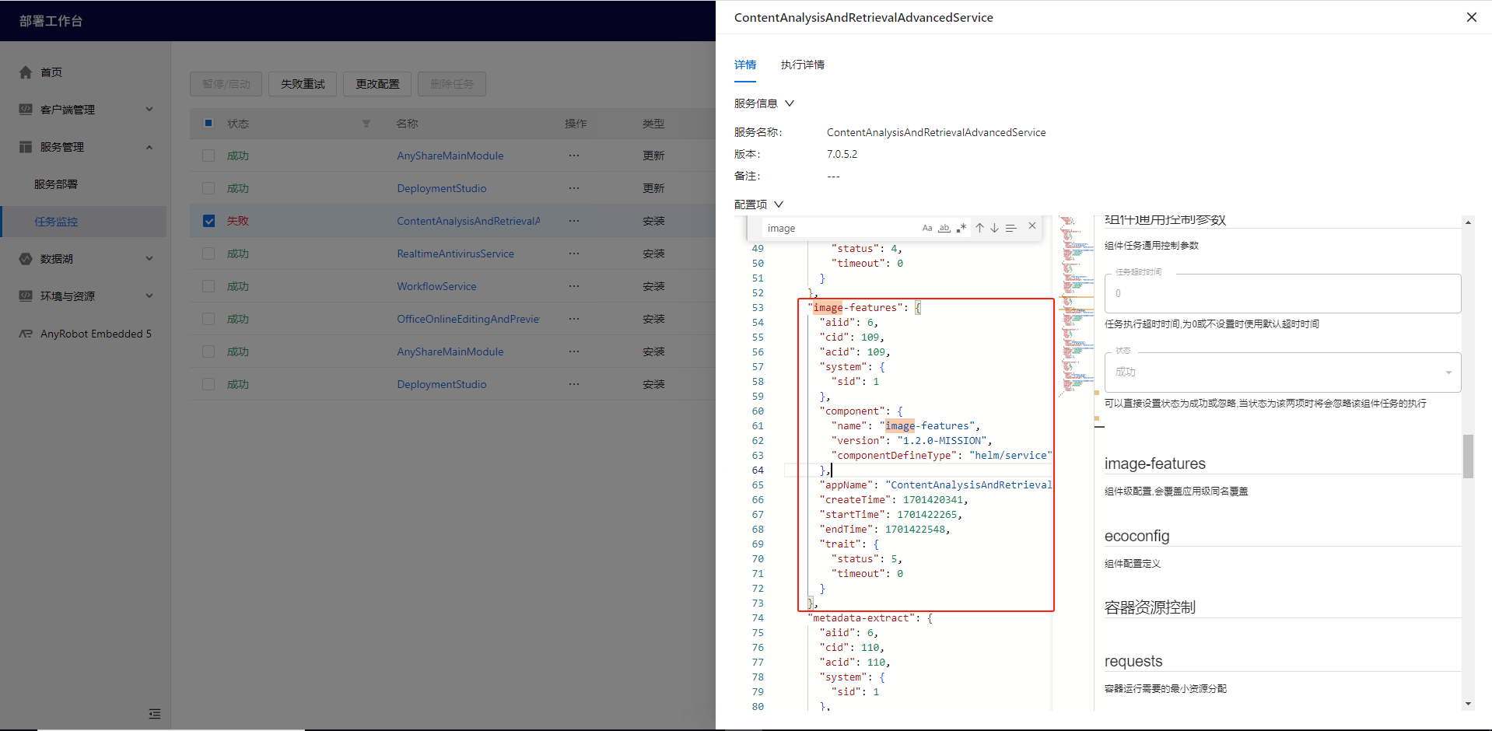Check the second AnyShareMainModule row checkbox

(208, 352)
